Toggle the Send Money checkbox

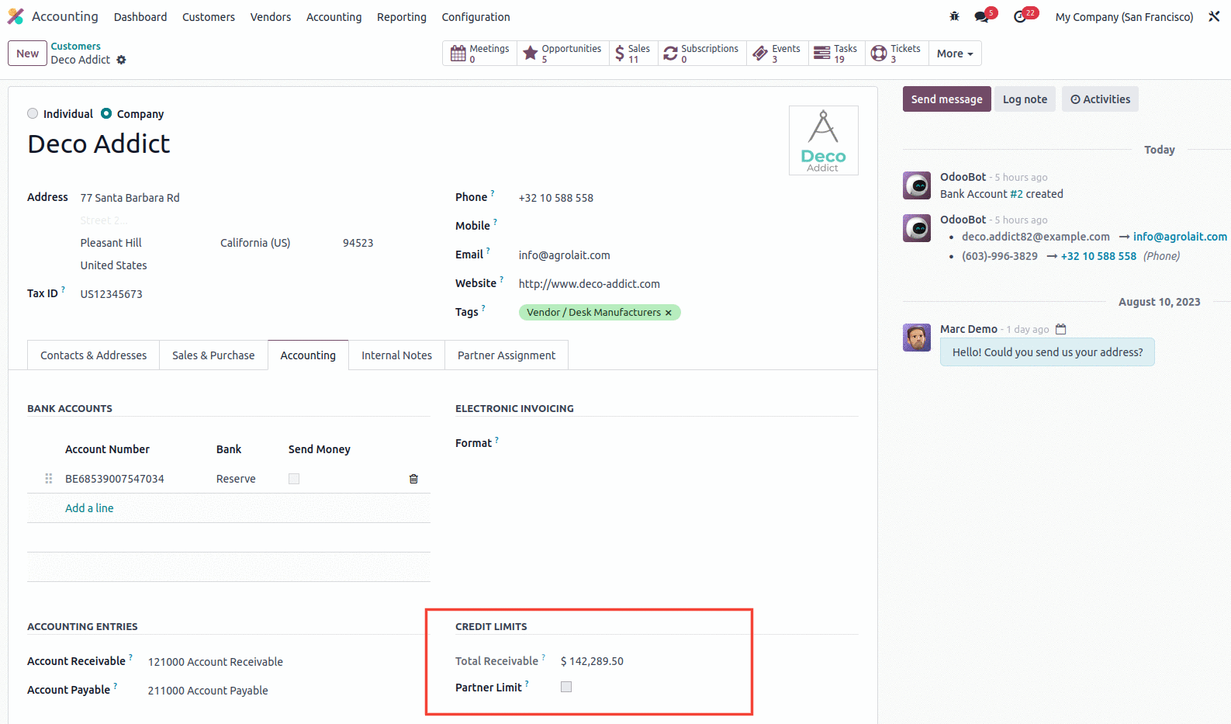point(294,479)
